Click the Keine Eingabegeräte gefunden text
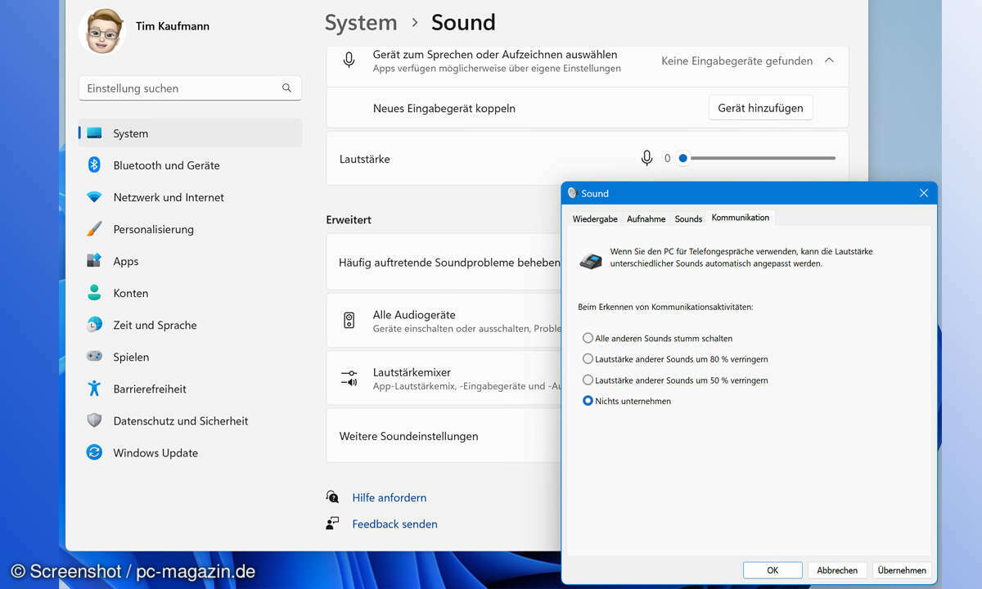 (x=737, y=61)
